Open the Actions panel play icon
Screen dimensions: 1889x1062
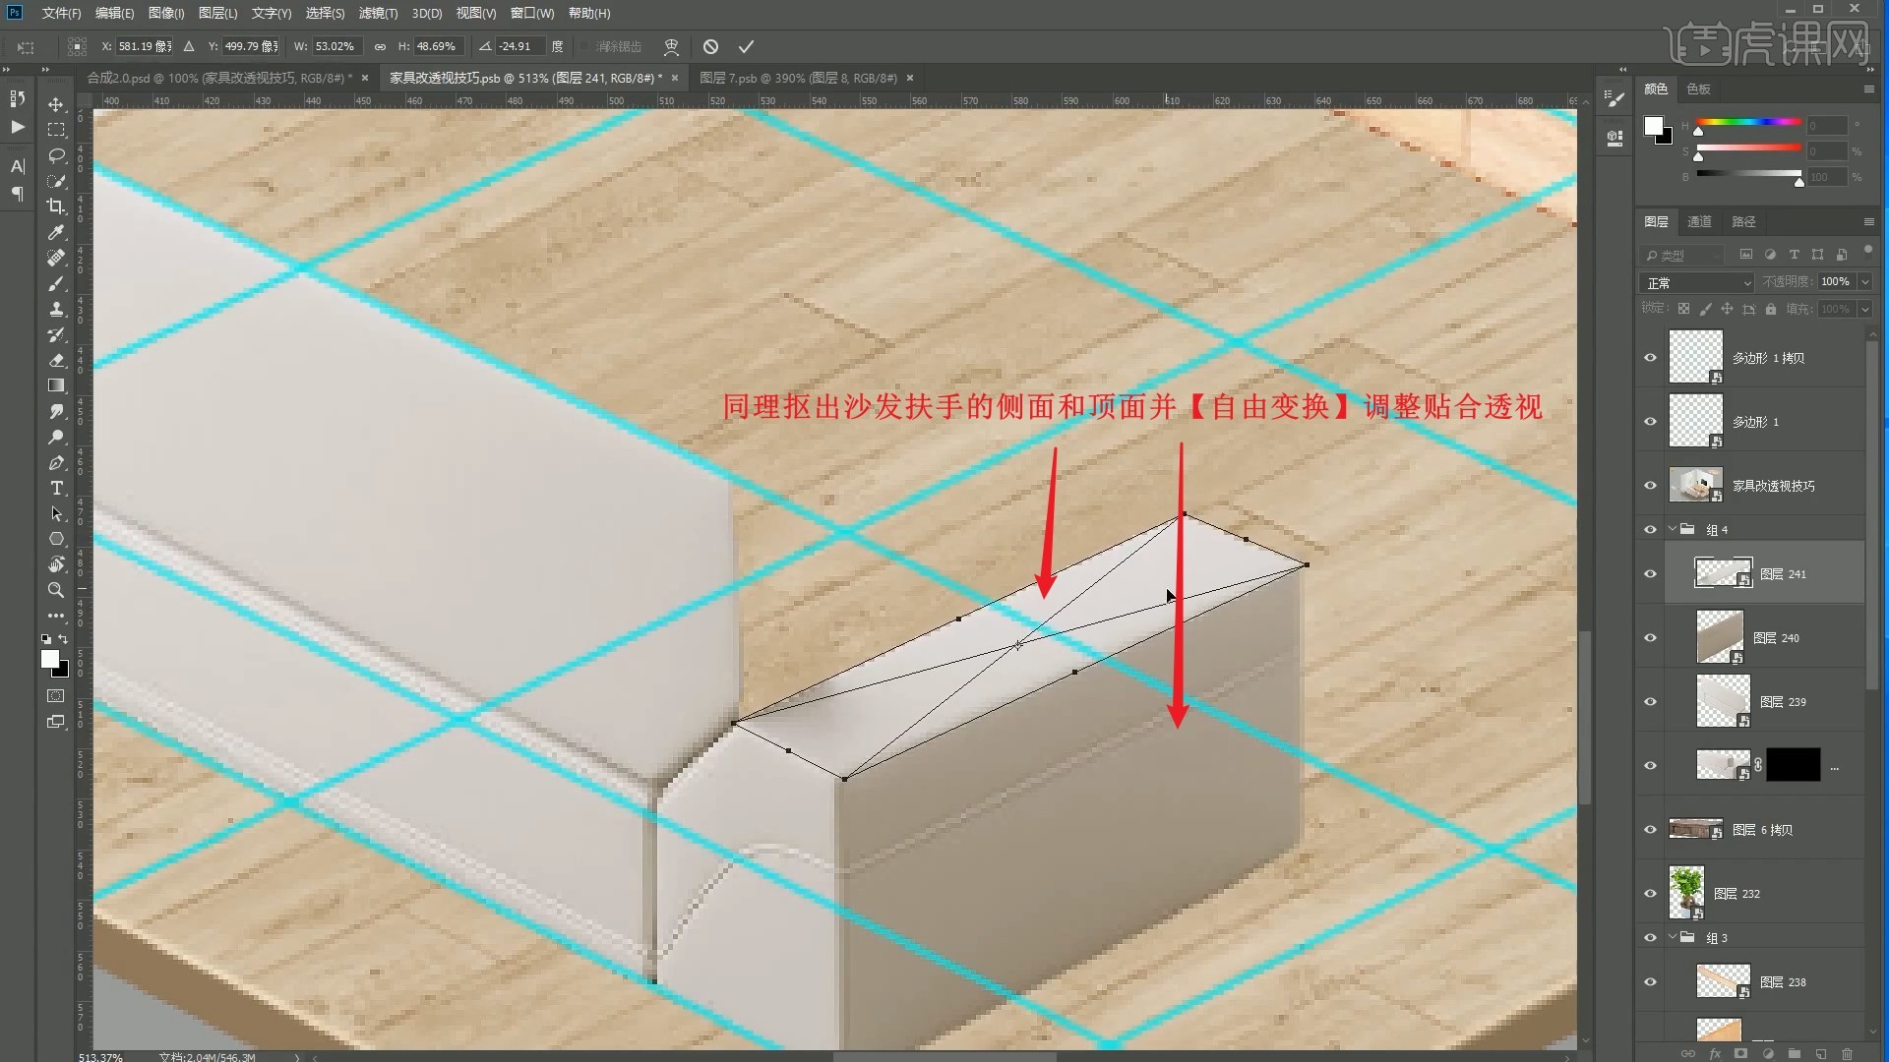click(17, 127)
